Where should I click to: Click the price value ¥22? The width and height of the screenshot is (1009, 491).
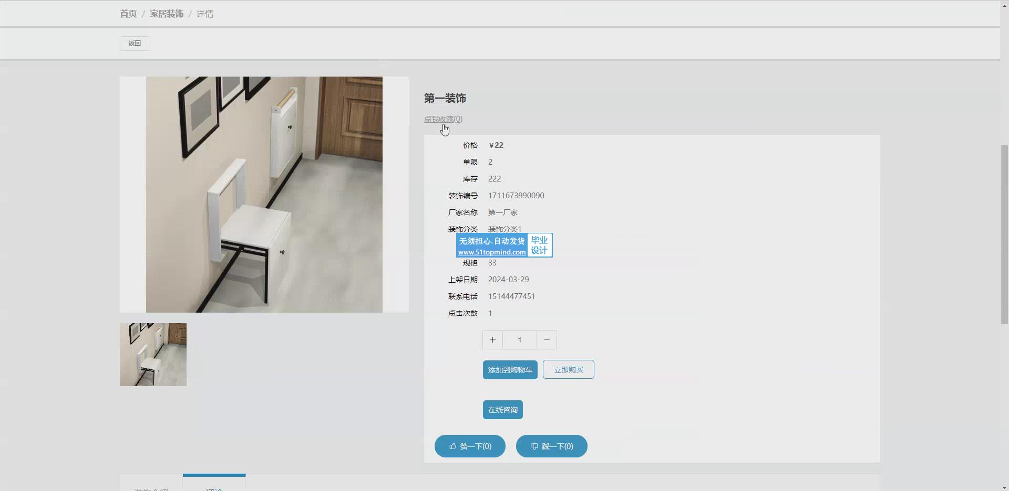pos(496,145)
